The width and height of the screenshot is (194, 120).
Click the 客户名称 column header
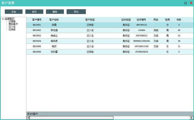pyautogui.click(x=54, y=20)
